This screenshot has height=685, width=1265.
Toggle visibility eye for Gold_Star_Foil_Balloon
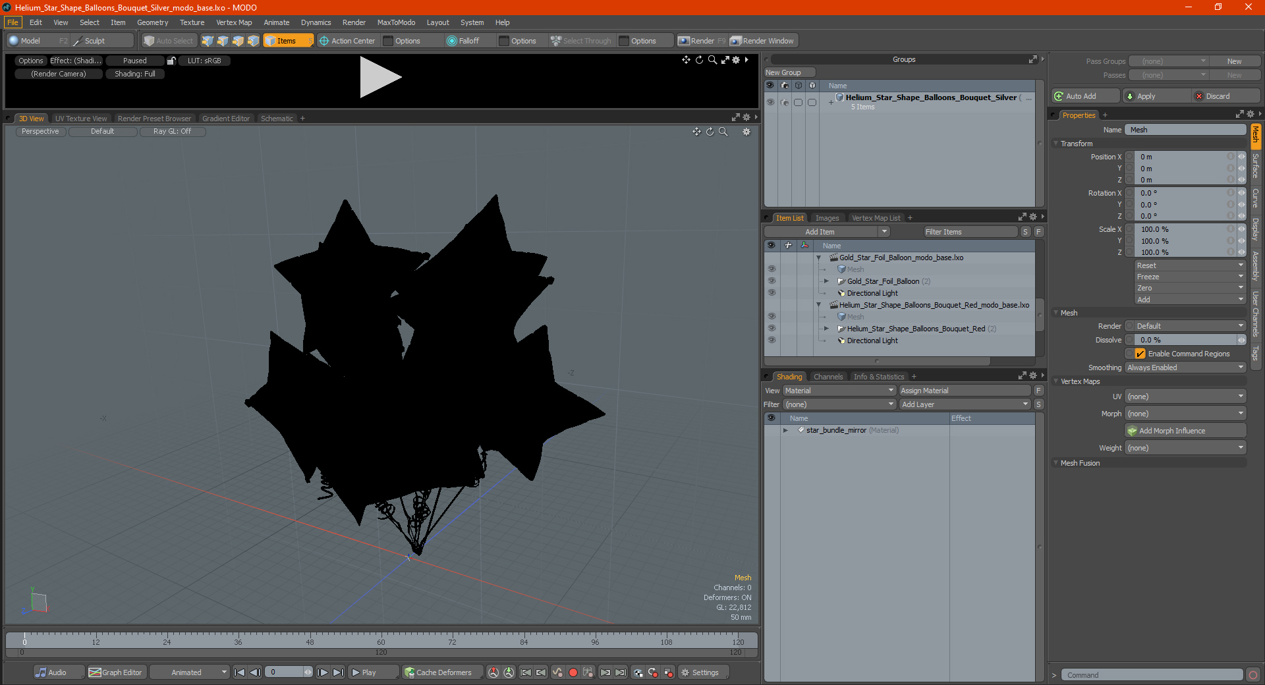pyautogui.click(x=772, y=281)
